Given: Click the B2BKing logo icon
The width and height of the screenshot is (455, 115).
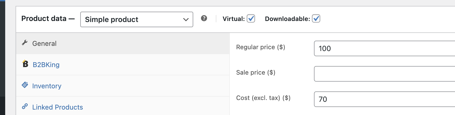Looking at the screenshot, I should tap(25, 64).
